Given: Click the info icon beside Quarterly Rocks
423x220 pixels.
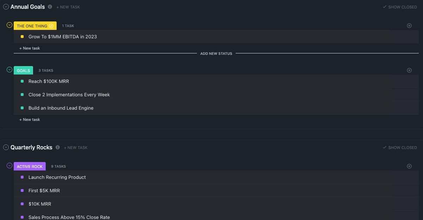Looking at the screenshot, I should coord(57,147).
